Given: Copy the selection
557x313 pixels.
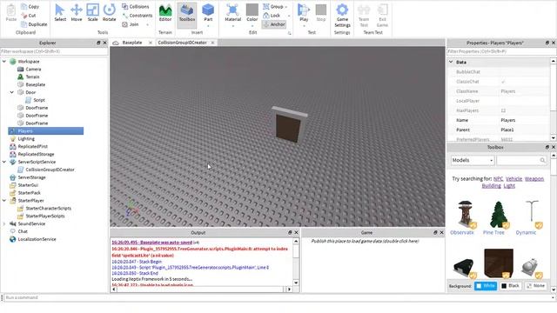Looking at the screenshot, I should coord(30,6).
